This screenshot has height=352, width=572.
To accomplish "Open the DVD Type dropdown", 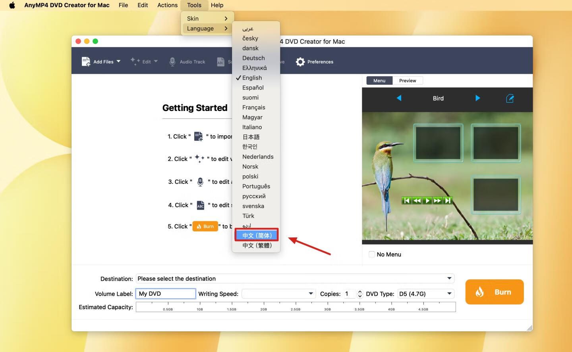I will (449, 294).
